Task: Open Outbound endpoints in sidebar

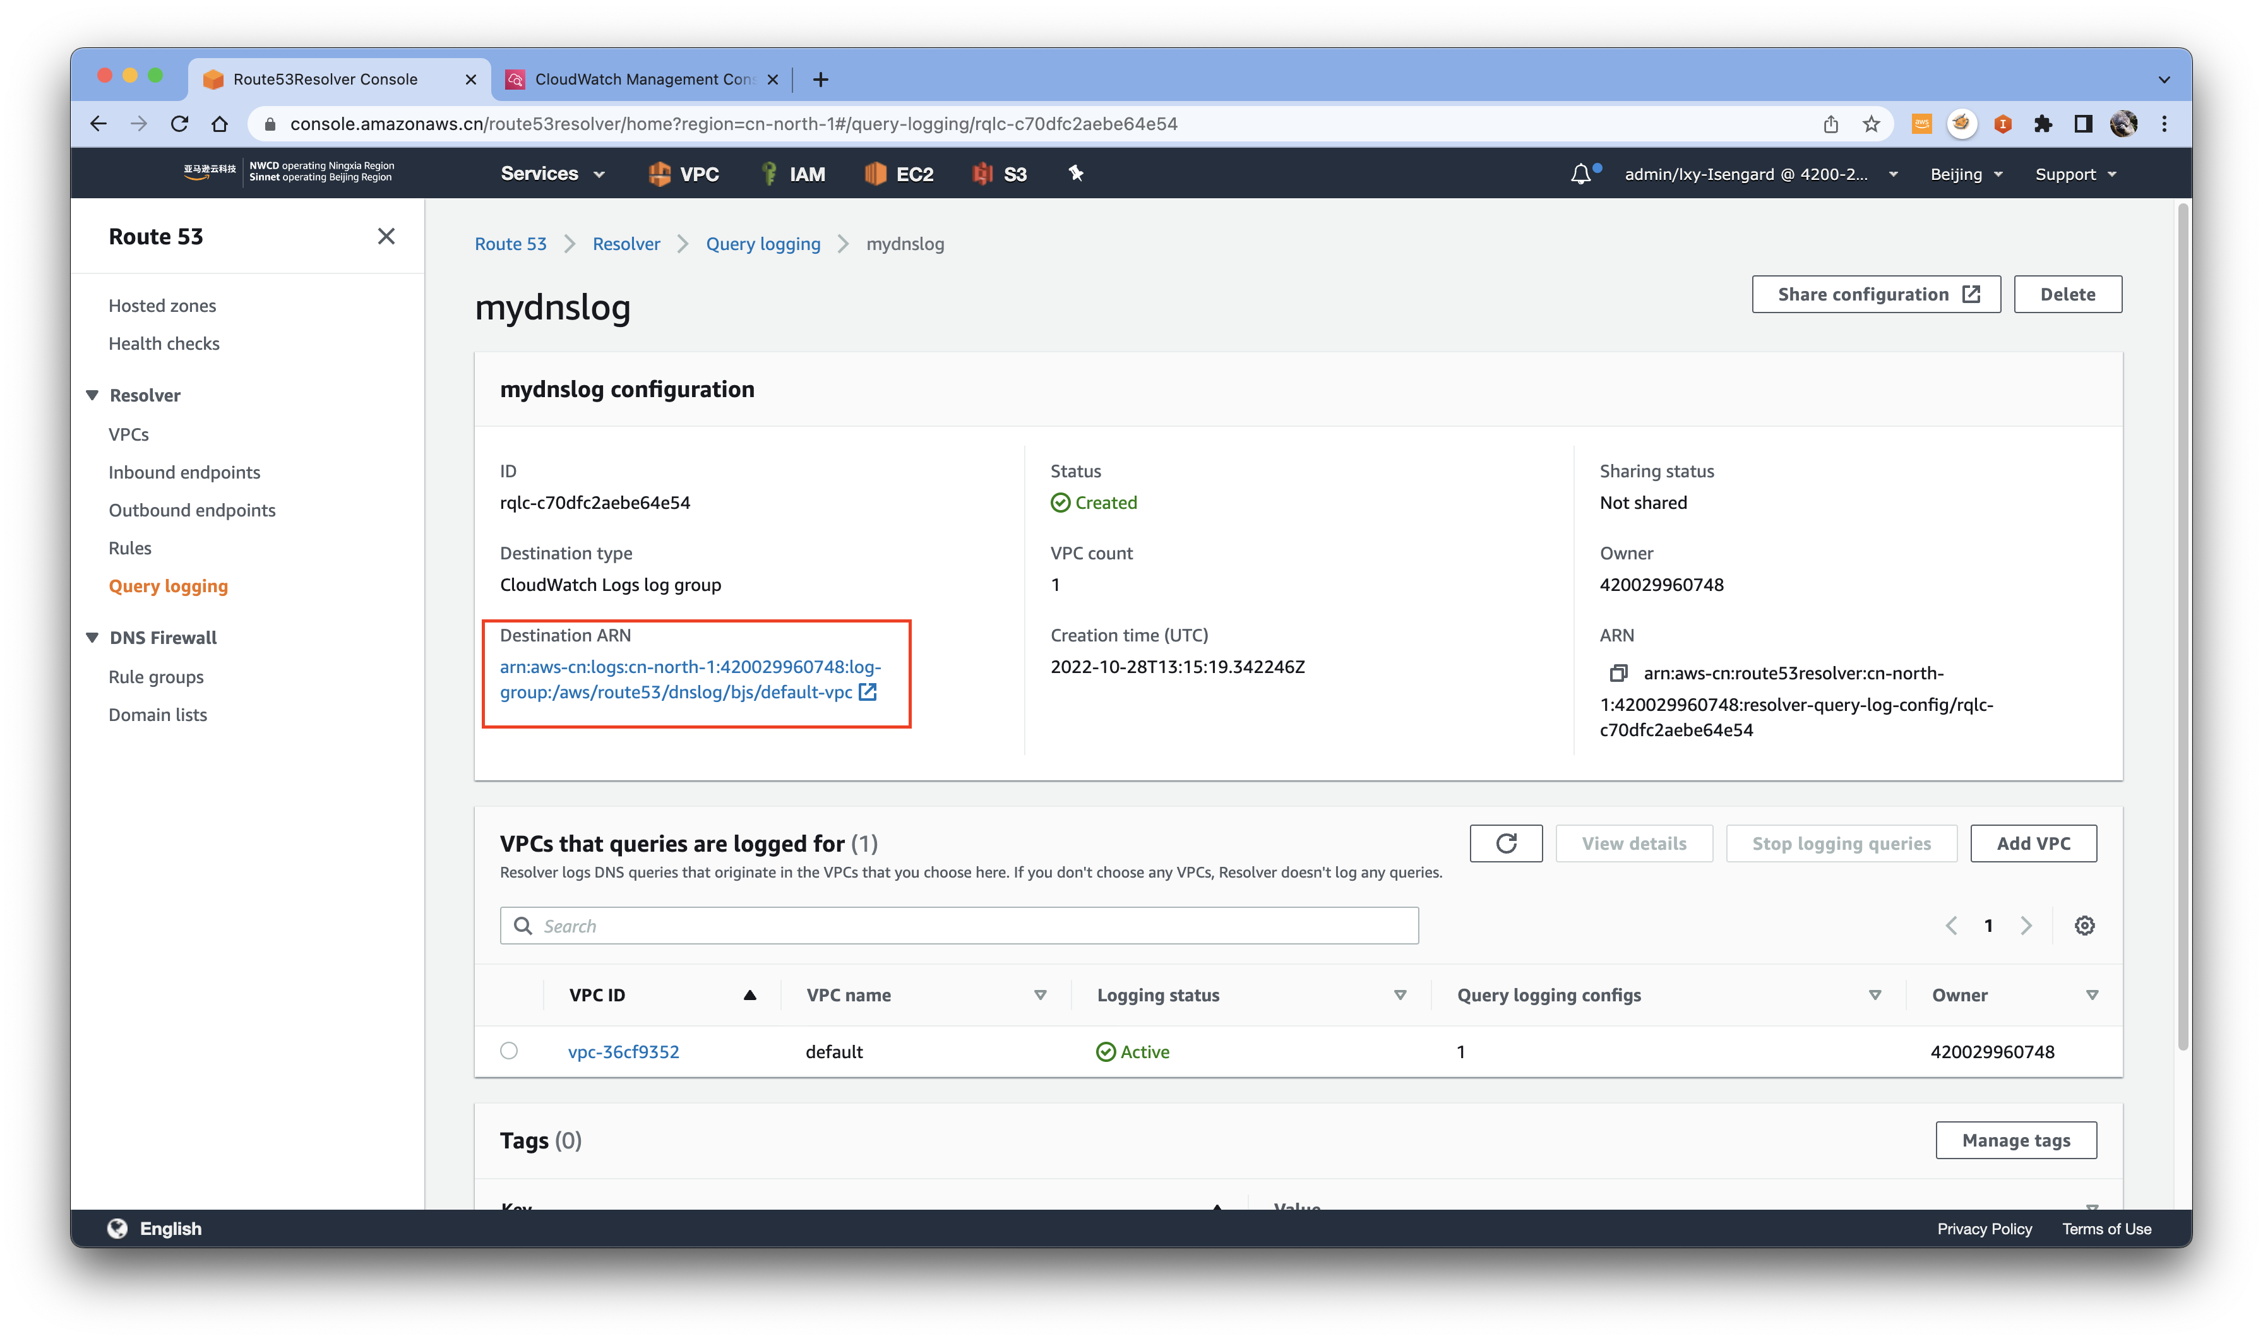Action: point(191,510)
